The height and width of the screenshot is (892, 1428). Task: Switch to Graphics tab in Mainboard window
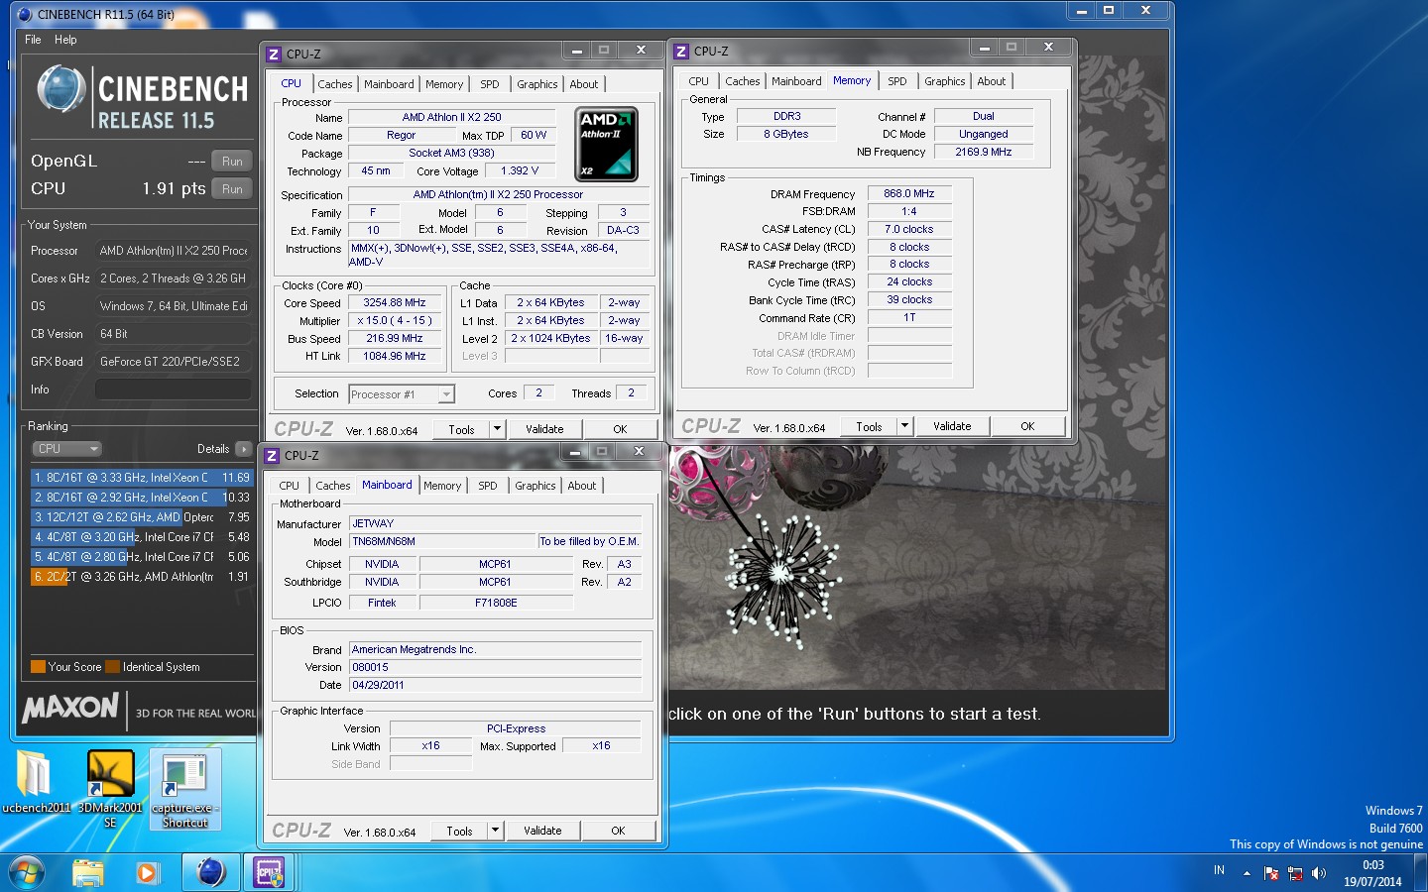(x=535, y=486)
